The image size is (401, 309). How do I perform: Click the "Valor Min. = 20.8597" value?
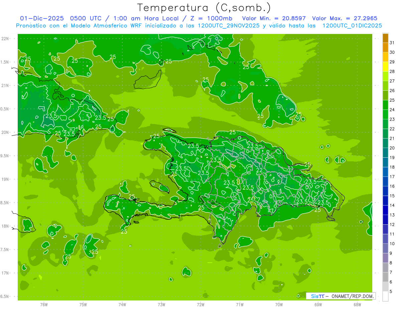[274, 18]
